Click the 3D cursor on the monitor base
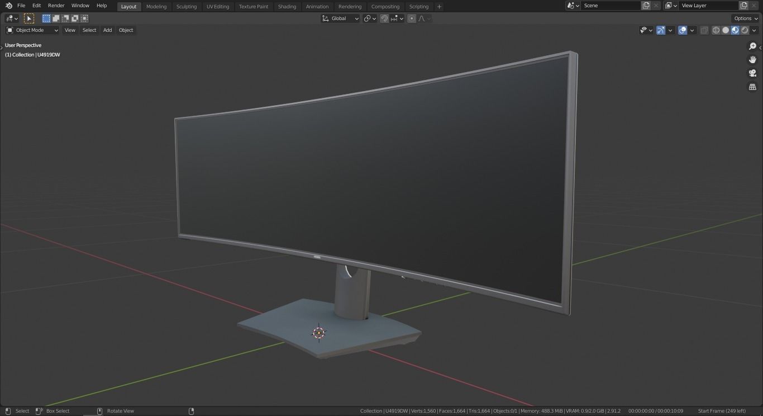763x416 pixels. (318, 333)
